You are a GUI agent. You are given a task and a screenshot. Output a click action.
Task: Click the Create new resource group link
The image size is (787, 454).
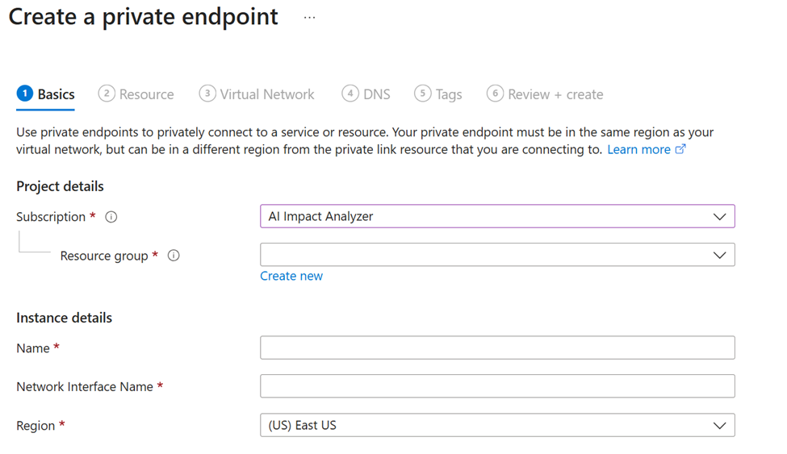click(291, 276)
